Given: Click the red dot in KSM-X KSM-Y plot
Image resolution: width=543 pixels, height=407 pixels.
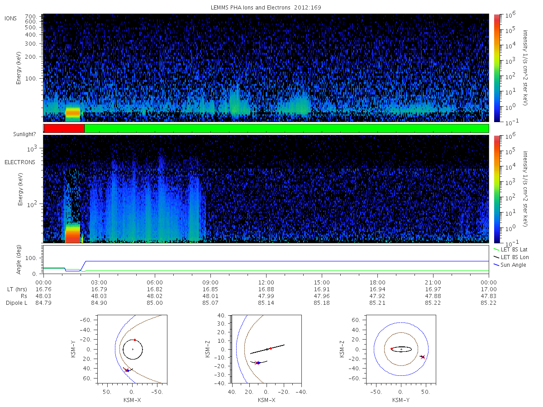Looking at the screenshot, I should [135, 340].
